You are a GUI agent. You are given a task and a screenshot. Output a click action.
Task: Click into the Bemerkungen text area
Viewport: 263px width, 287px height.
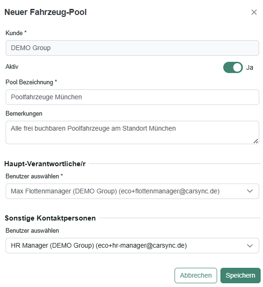point(132,132)
